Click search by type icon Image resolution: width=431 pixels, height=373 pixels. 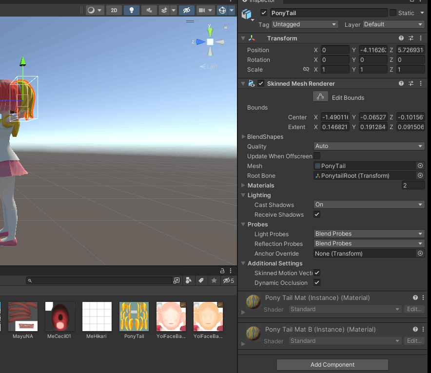click(189, 280)
